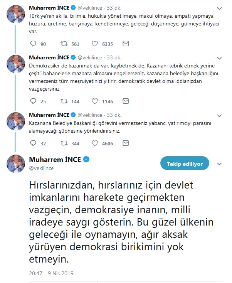Like the tweet with 6335 likes
The height and width of the screenshot is (283, 232).
(x=95, y=44)
